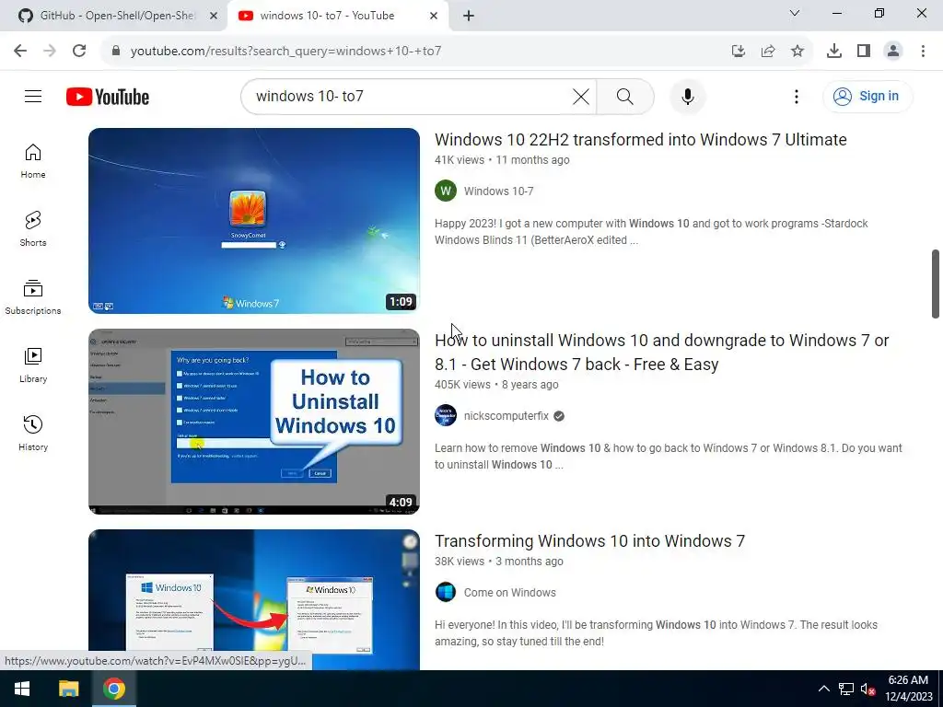Open Library in the sidebar
This screenshot has width=943, height=707.
(x=33, y=365)
